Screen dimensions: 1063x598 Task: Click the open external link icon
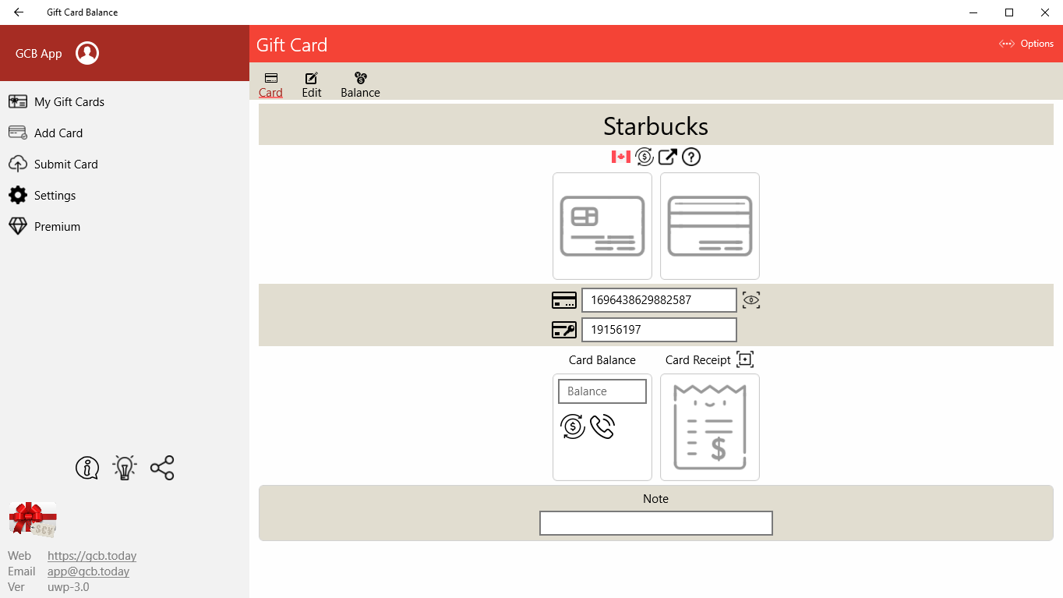[x=668, y=157]
